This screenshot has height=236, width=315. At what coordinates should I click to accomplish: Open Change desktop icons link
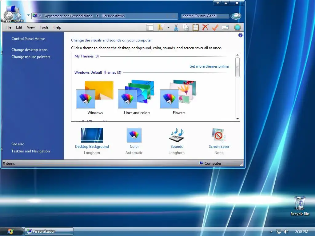pos(29,49)
